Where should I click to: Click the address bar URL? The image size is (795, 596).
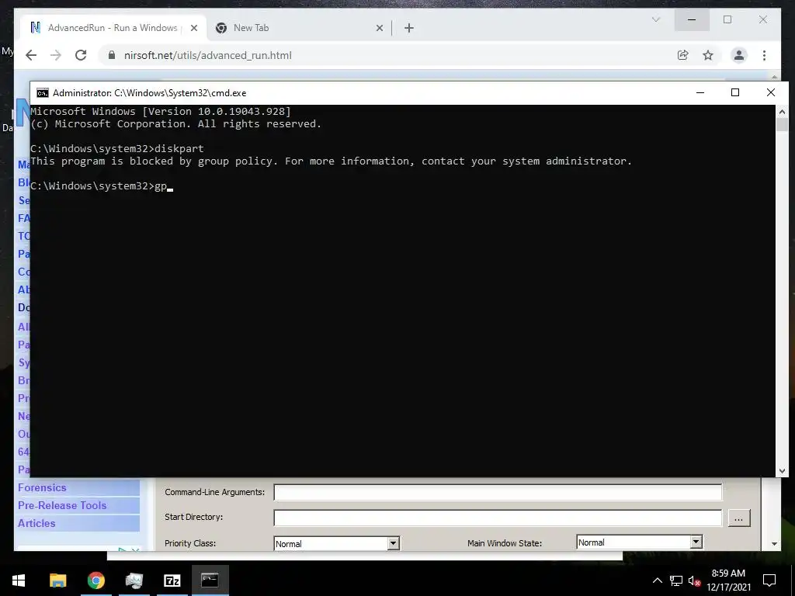coord(208,55)
